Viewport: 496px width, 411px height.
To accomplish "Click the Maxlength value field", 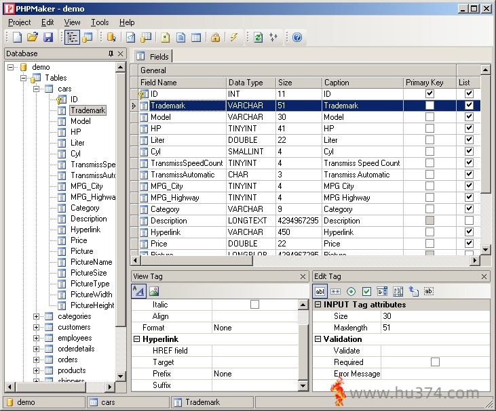I will pos(435,328).
